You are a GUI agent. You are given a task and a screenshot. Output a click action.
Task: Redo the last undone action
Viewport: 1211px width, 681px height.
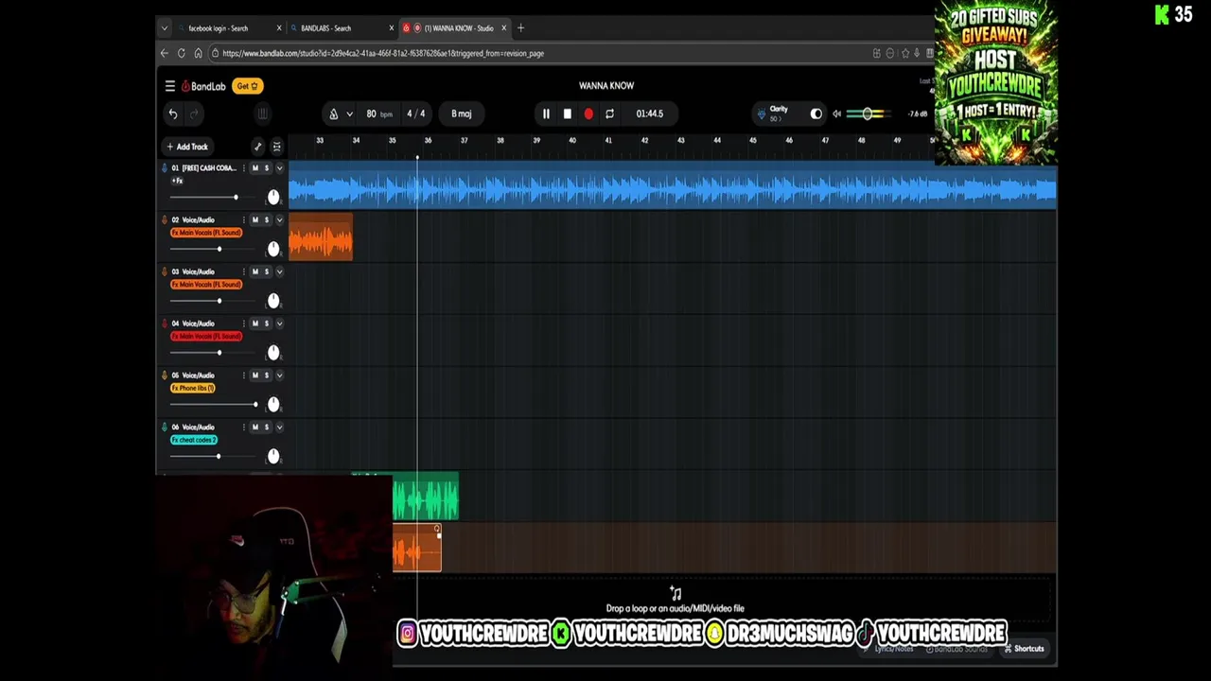pos(194,113)
